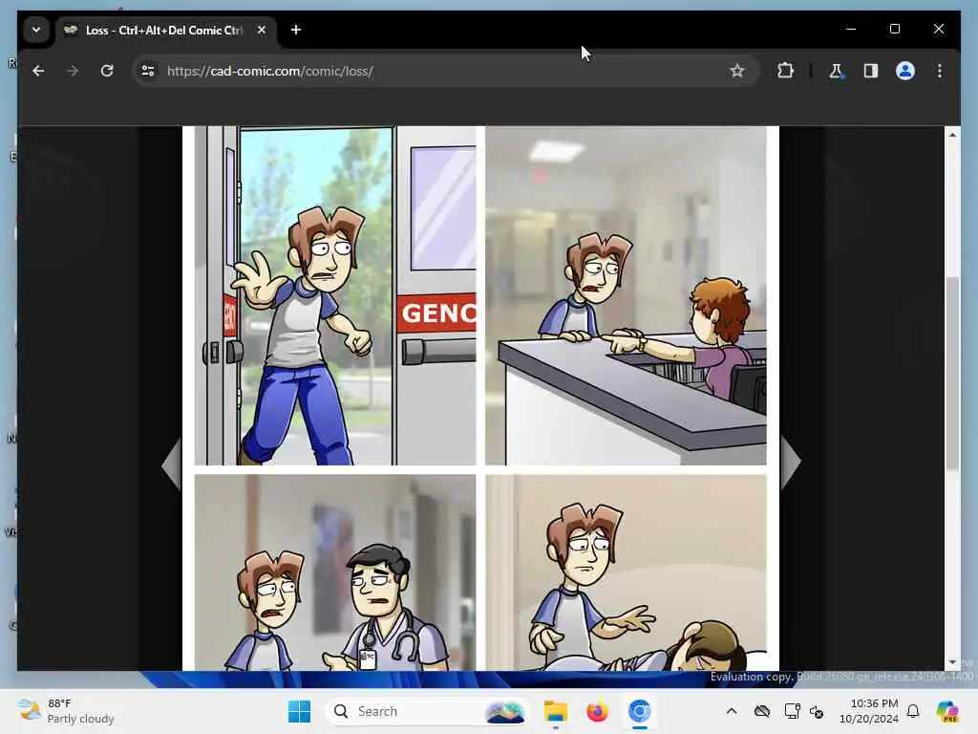Open the weather widget showing 88°F
The width and height of the screenshot is (978, 734).
point(66,711)
